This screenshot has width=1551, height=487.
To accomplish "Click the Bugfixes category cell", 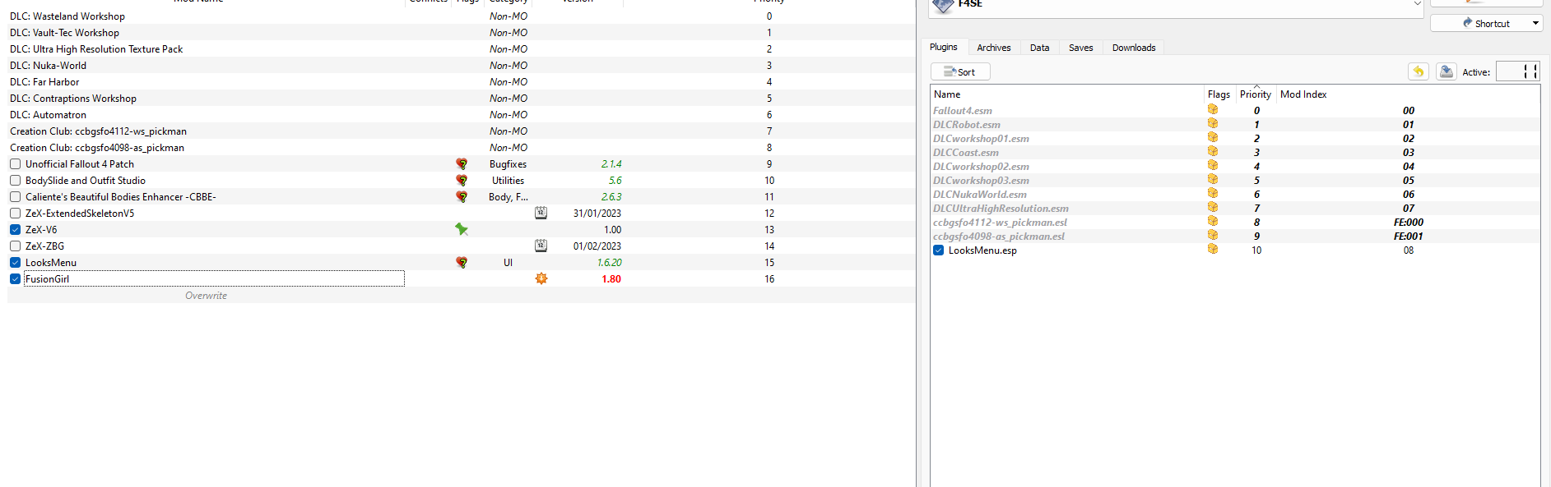I will (x=508, y=164).
